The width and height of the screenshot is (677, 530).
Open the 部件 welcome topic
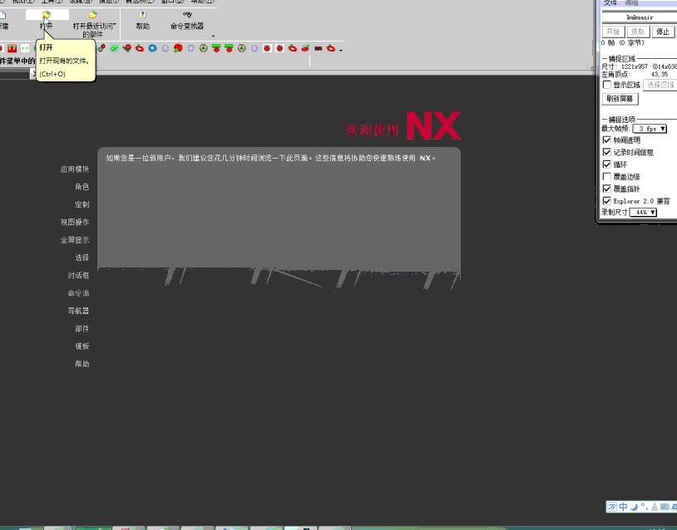coord(82,329)
